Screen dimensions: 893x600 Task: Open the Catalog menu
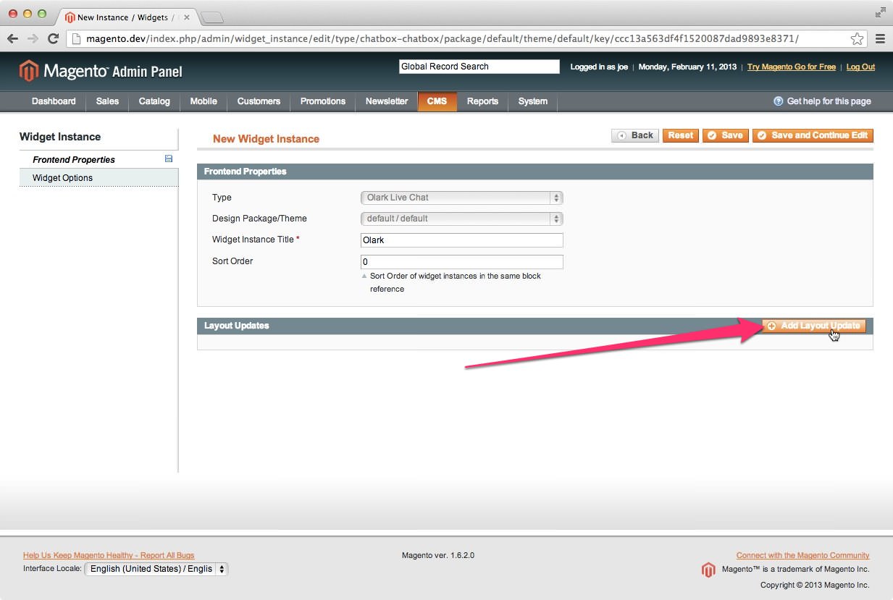[x=154, y=101]
